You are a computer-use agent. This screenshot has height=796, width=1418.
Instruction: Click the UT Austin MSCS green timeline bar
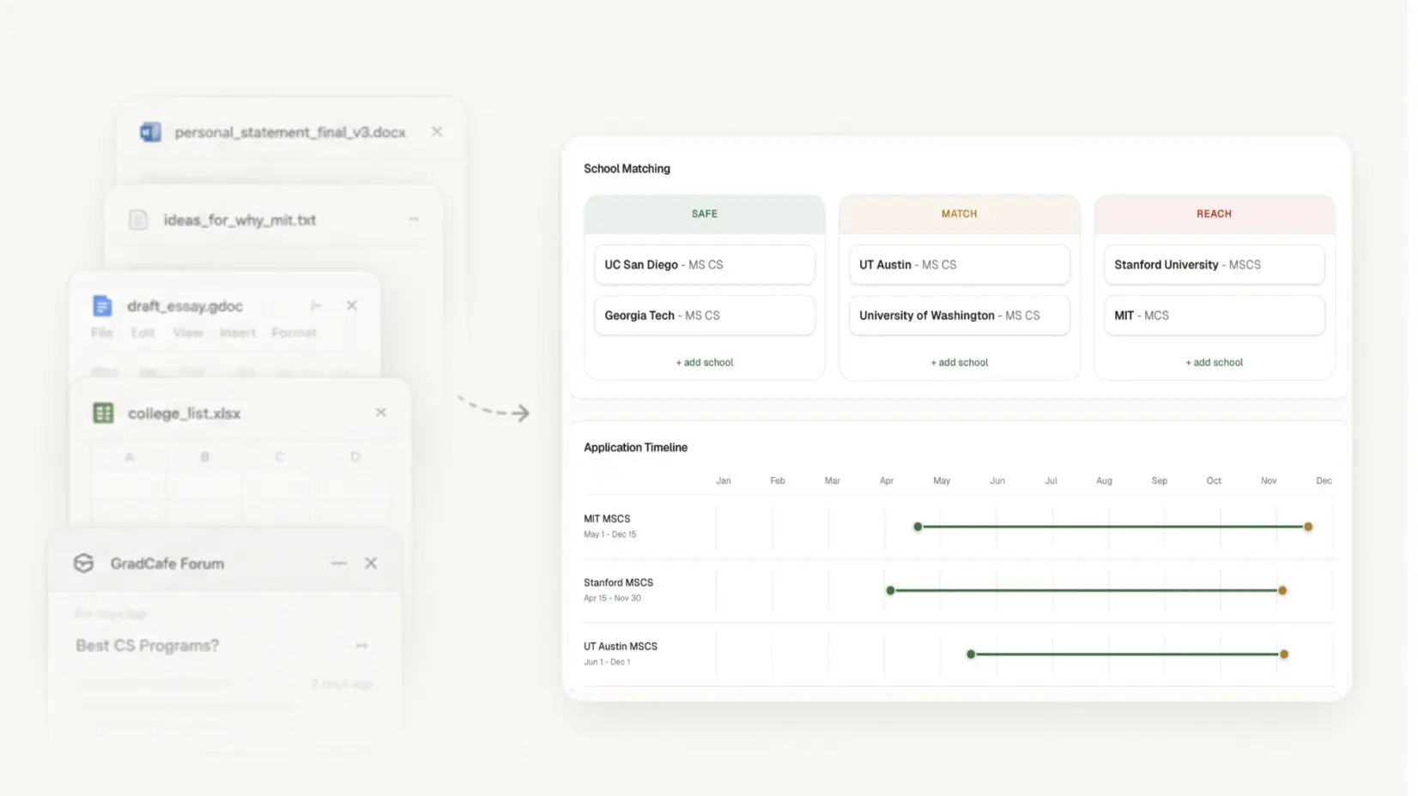pyautogui.click(x=1127, y=654)
